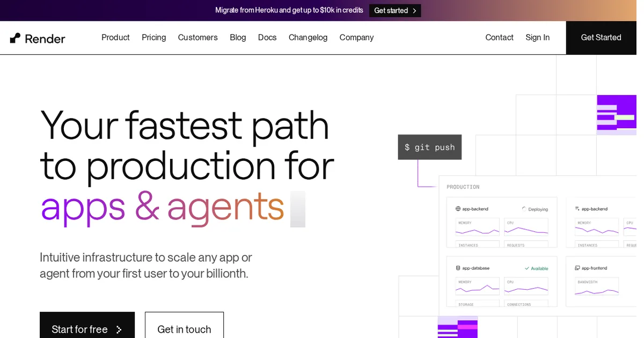The height and width of the screenshot is (338, 644).
Task: Click the database icon beside app-database
Action: (x=458, y=268)
